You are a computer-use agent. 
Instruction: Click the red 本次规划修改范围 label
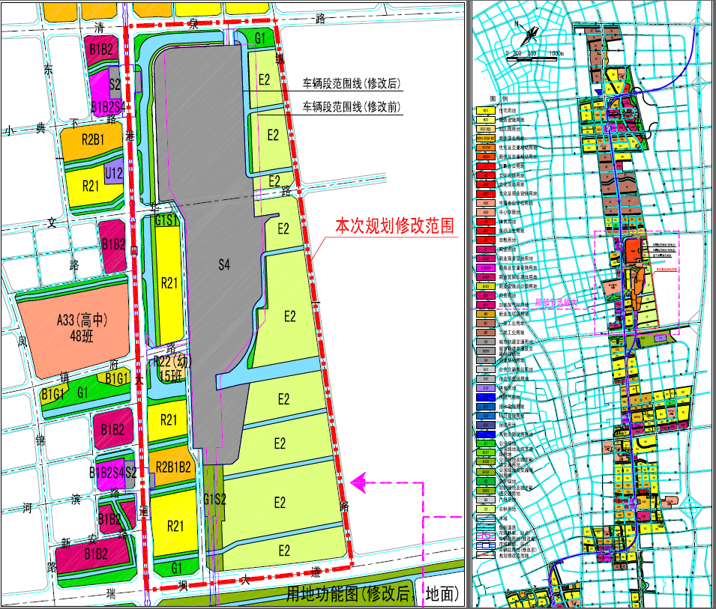pos(394,226)
